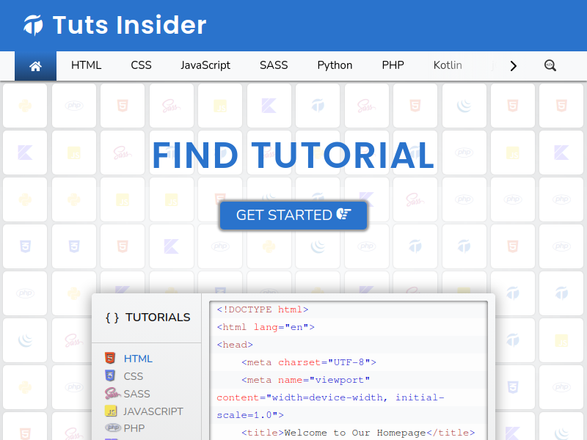Click the CSS3 shield icon in Tutorials sidebar
587x440 pixels.
[x=110, y=376]
